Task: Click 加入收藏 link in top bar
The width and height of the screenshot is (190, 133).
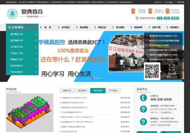Action: [x=169, y=2]
